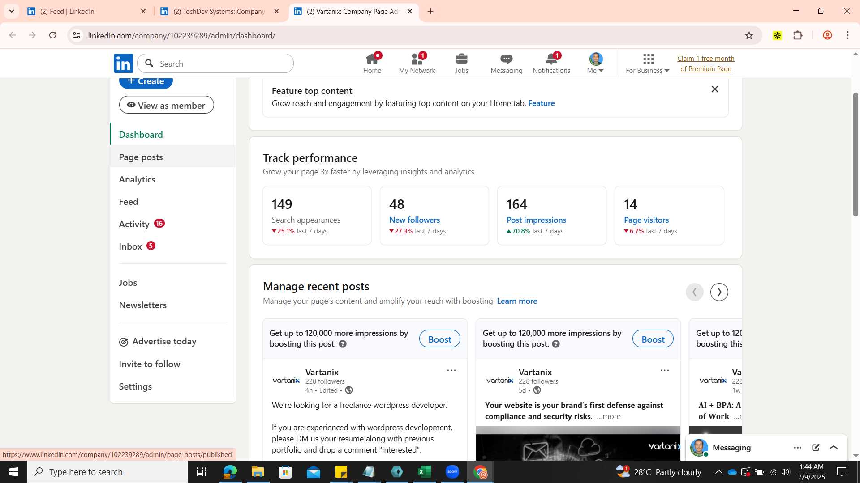
Task: Open Post impressions analytics link
Action: 536,220
